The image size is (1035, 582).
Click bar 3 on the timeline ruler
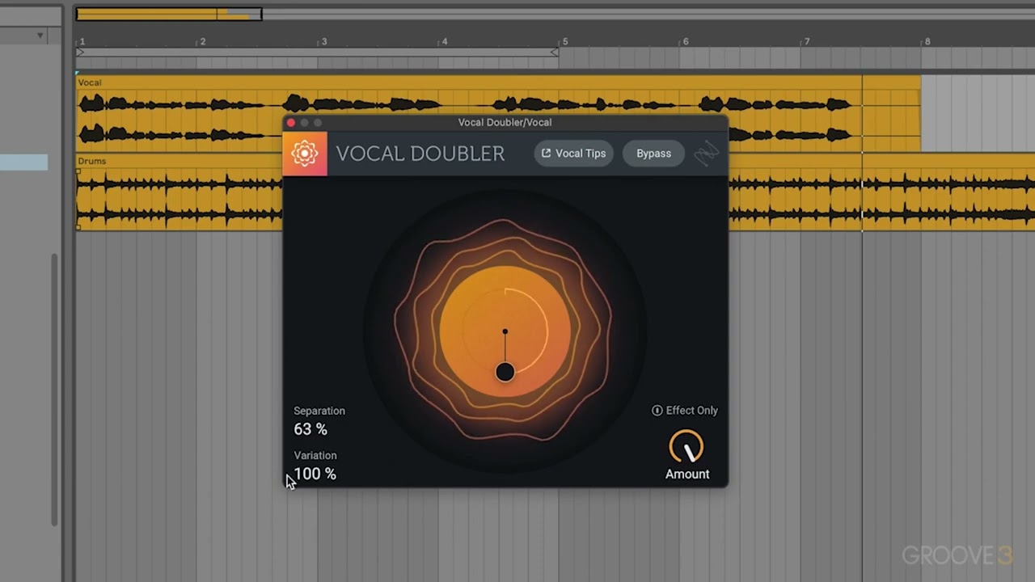tap(324, 41)
